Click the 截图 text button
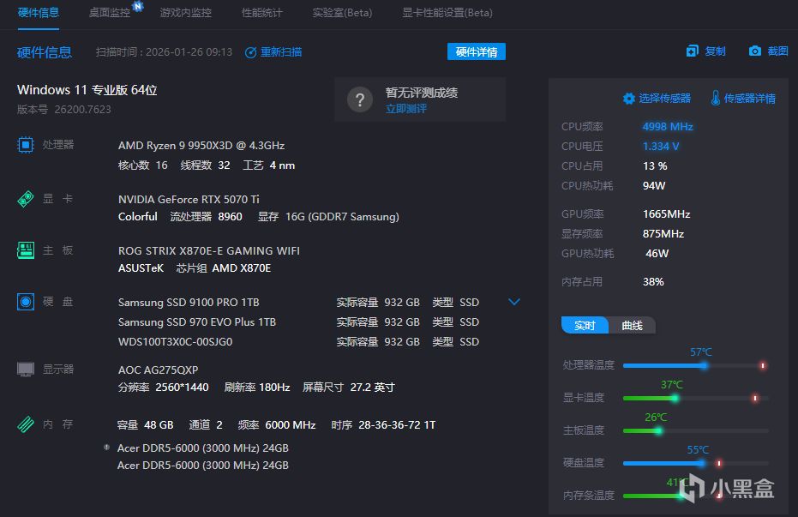The width and height of the screenshot is (798, 517). tap(777, 51)
